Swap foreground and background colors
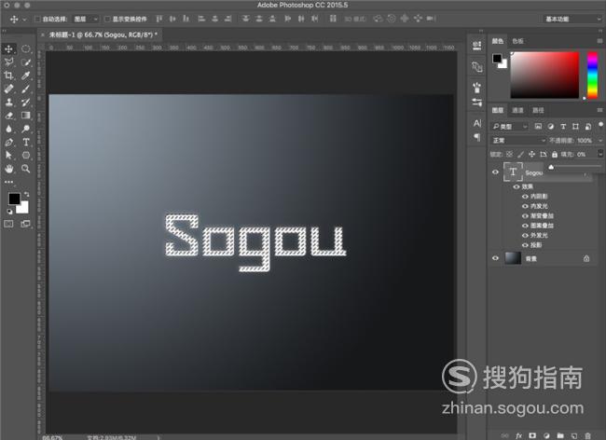Screen dimensions: 606x440 point(26,194)
